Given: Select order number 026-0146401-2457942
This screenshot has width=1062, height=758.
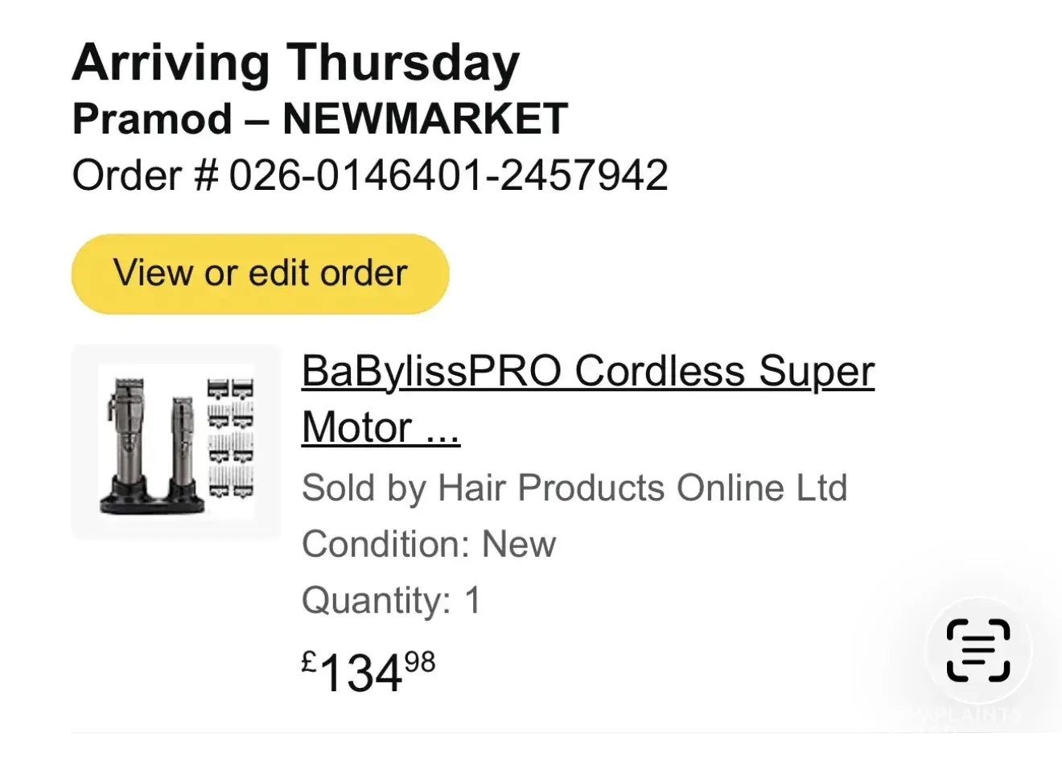Looking at the screenshot, I should click(x=448, y=175).
